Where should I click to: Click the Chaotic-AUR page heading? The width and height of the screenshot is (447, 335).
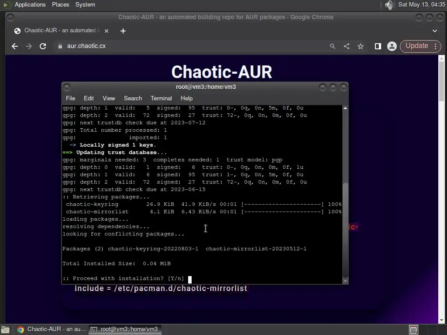221,72
